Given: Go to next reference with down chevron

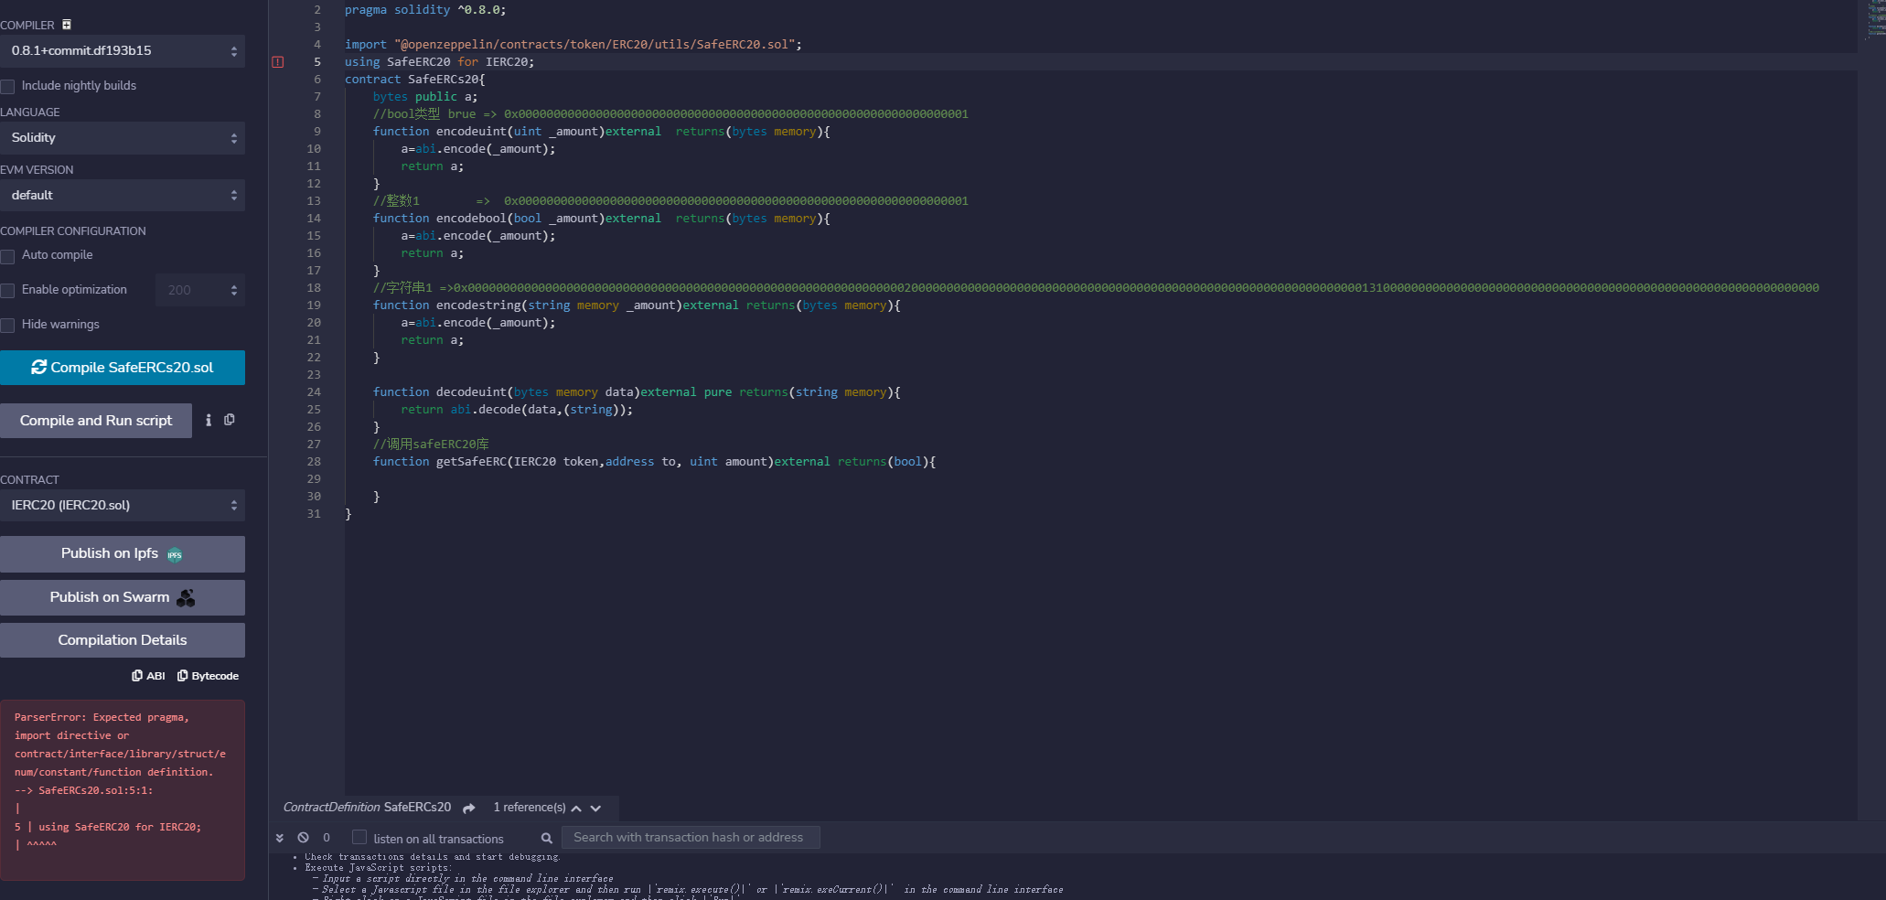Looking at the screenshot, I should (x=595, y=809).
